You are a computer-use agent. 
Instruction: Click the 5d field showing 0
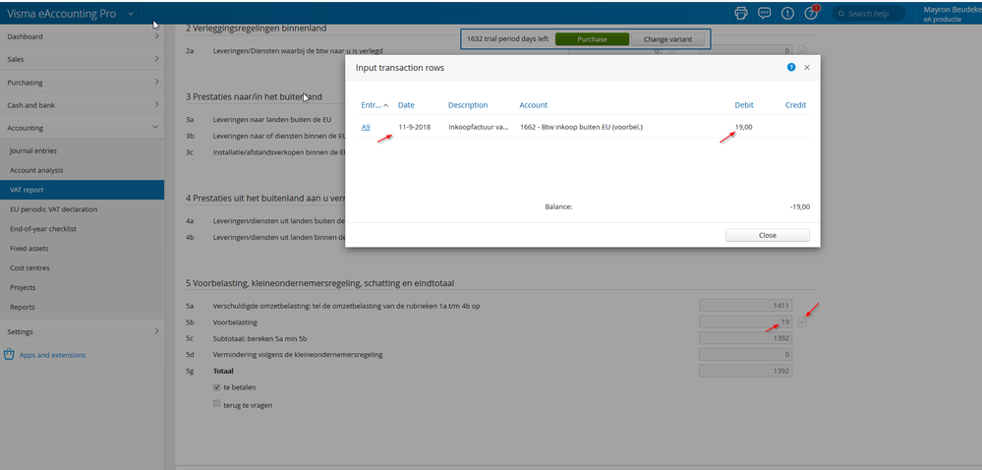(x=746, y=355)
